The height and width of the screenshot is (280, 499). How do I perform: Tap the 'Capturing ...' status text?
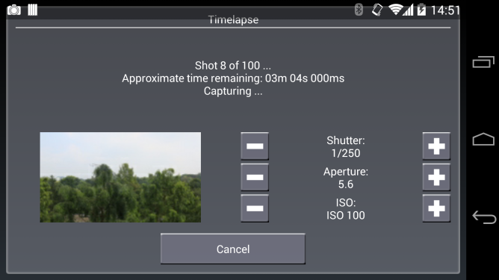233,91
